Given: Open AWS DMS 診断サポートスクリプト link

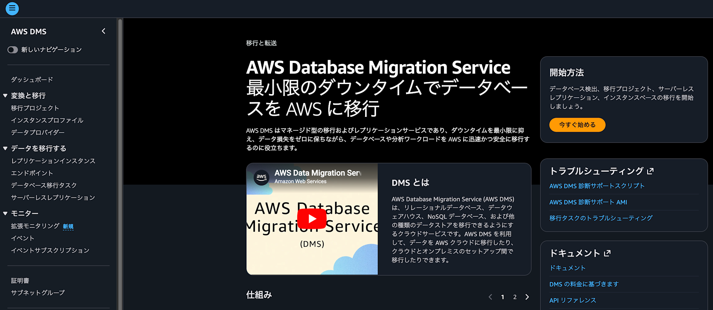Looking at the screenshot, I should (597, 186).
